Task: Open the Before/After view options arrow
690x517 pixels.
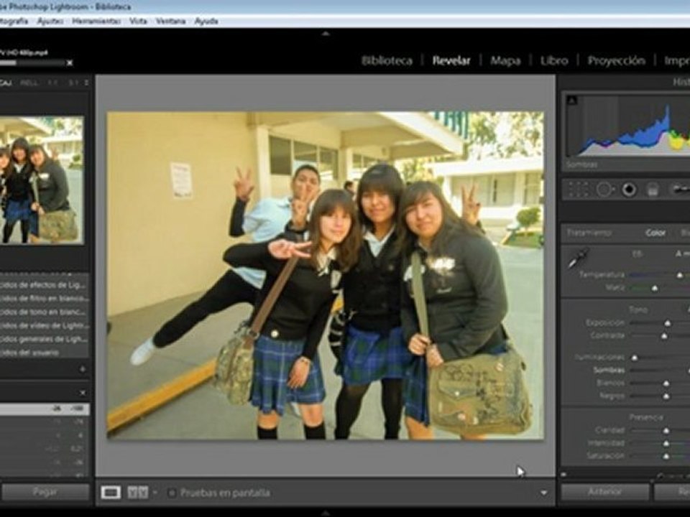Action: click(x=155, y=493)
